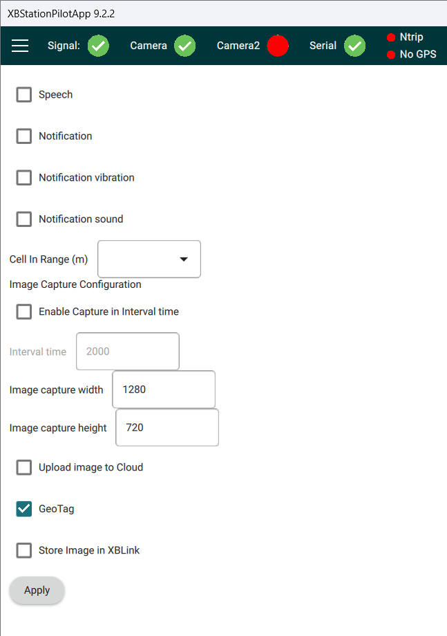Enable the Speech checkbox
The image size is (447, 636).
(24, 95)
